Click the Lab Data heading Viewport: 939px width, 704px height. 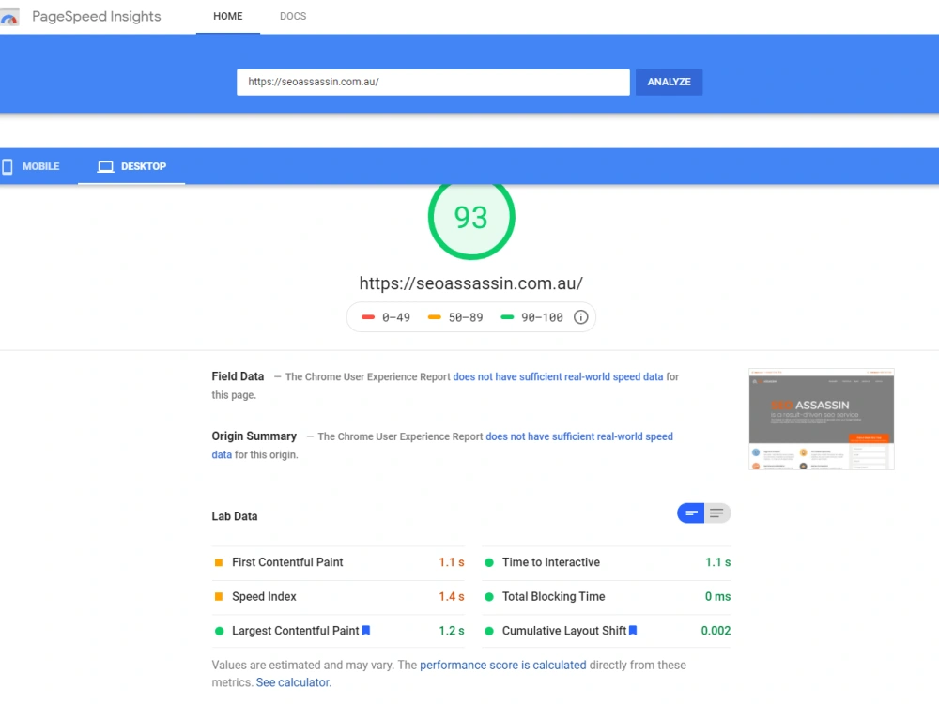tap(234, 516)
